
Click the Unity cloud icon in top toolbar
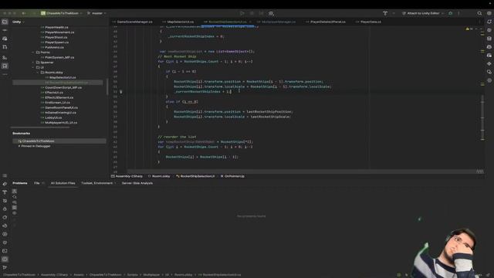(x=271, y=13)
